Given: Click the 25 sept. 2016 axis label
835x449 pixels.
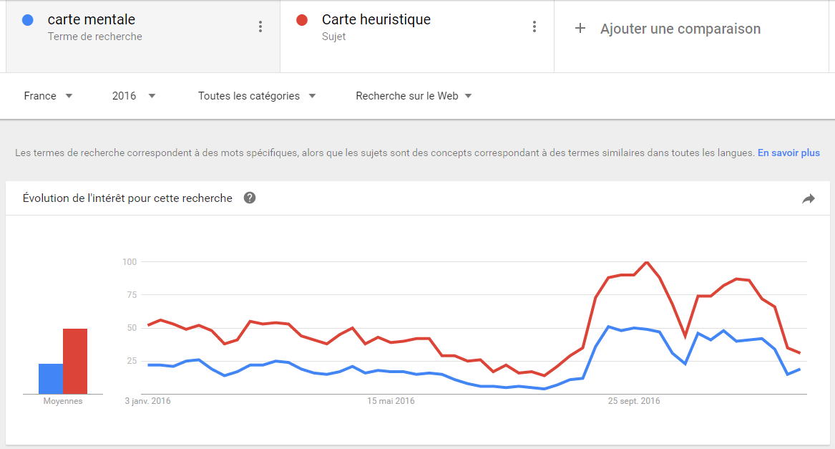Looking at the screenshot, I should click(634, 401).
